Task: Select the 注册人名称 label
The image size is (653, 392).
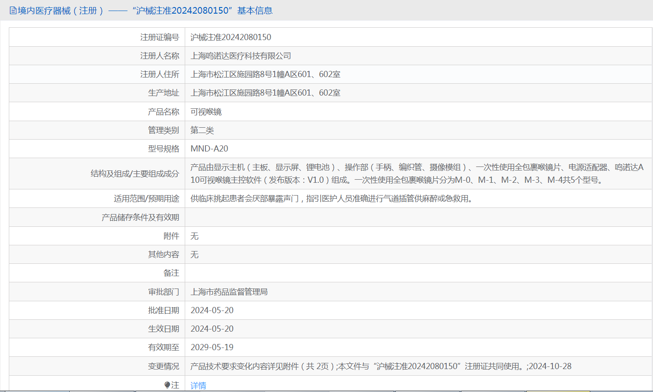Action: point(160,56)
